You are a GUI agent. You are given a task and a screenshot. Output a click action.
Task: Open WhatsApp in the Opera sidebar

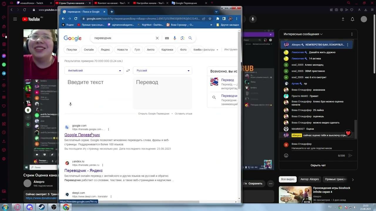pyautogui.click(x=4, y=64)
